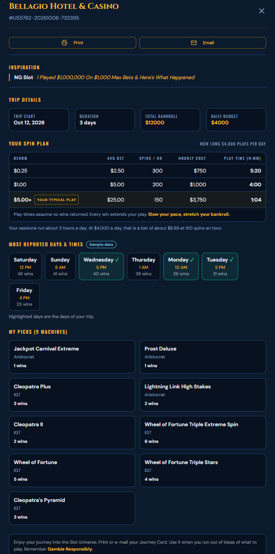Image resolution: width=275 pixels, height=554 pixels.
Task: Open Wheel of Fortune Triple Extreme Spin card
Action: pyautogui.click(x=203, y=433)
